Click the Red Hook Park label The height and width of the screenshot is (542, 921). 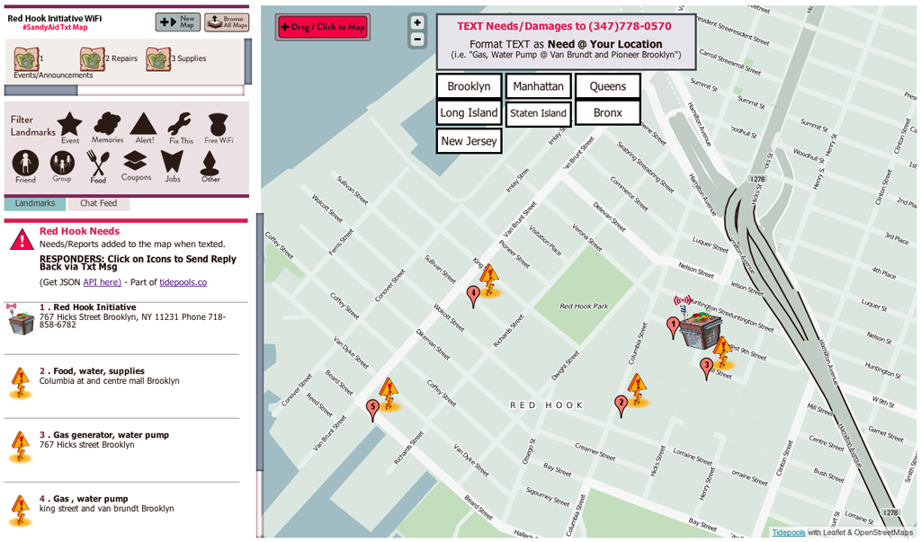coord(584,306)
